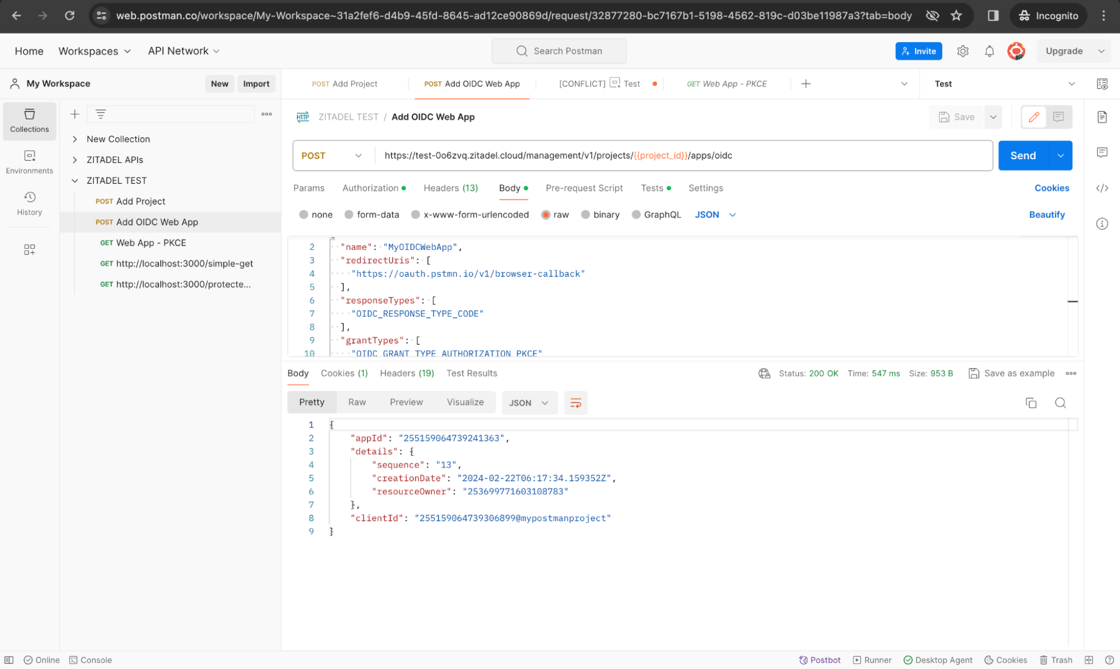Toggle the GraphQL body format option
Screen dimensions: 1120x669
pos(636,214)
